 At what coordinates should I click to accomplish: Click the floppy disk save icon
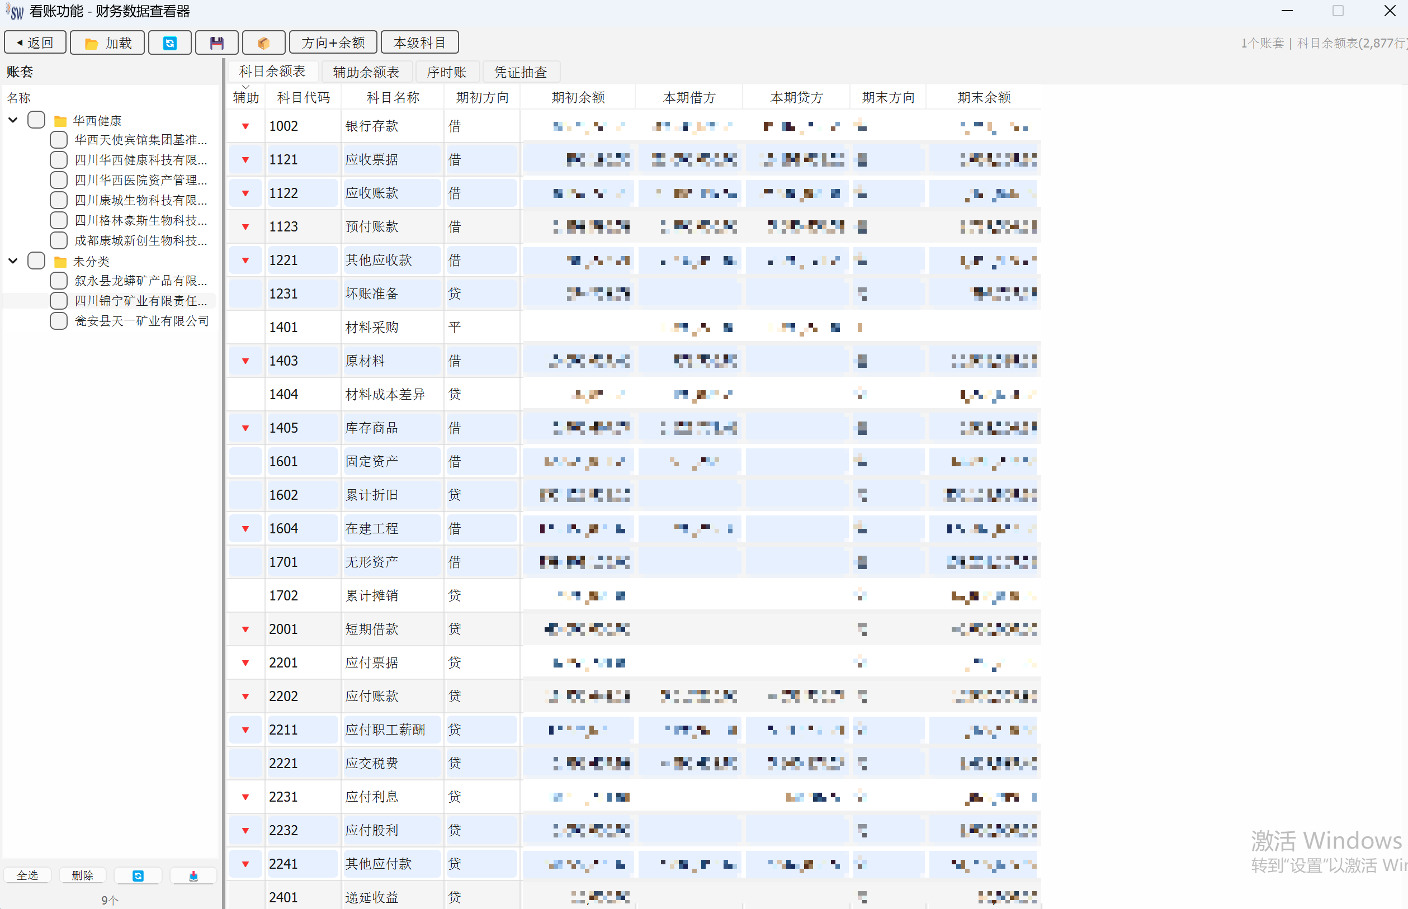click(216, 43)
